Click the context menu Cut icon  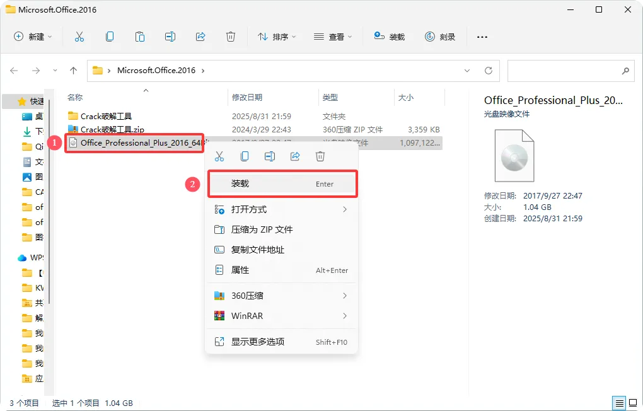[219, 156]
